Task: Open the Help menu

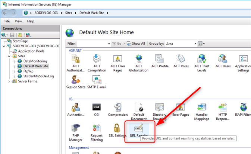Action: click(31, 21)
